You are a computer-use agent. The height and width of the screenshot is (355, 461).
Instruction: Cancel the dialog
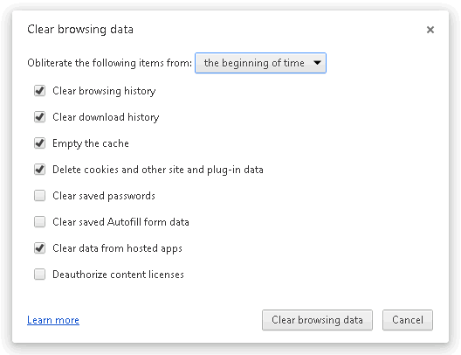point(408,320)
